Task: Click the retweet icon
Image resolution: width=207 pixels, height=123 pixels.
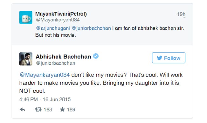Action: 38,110
